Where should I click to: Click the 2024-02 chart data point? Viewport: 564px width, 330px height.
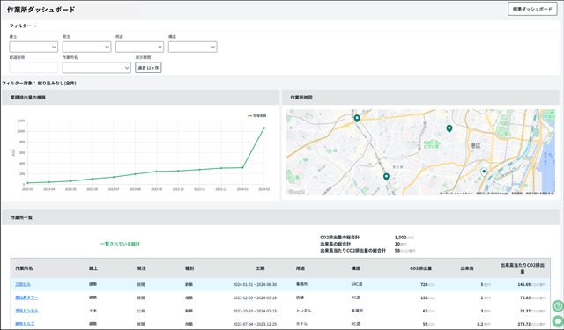click(x=264, y=128)
